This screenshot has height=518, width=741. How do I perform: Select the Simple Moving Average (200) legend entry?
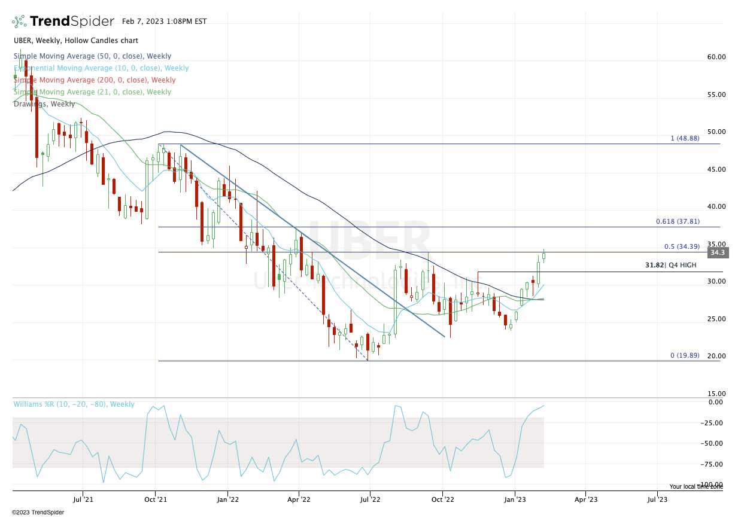95,80
